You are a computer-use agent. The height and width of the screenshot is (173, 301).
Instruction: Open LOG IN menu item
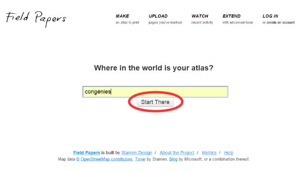(270, 16)
